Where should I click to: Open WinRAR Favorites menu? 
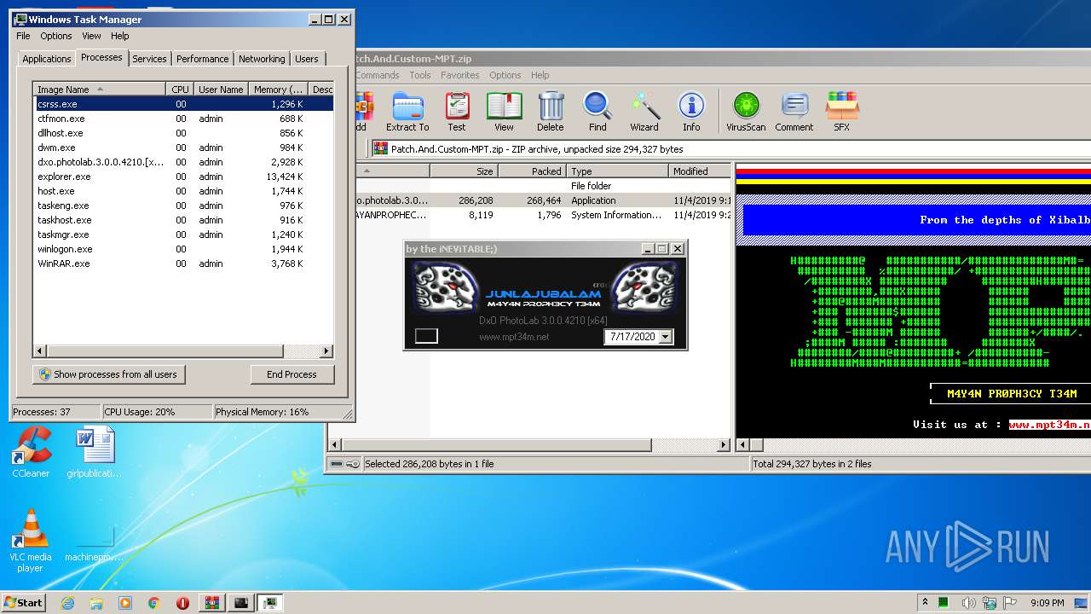459,75
